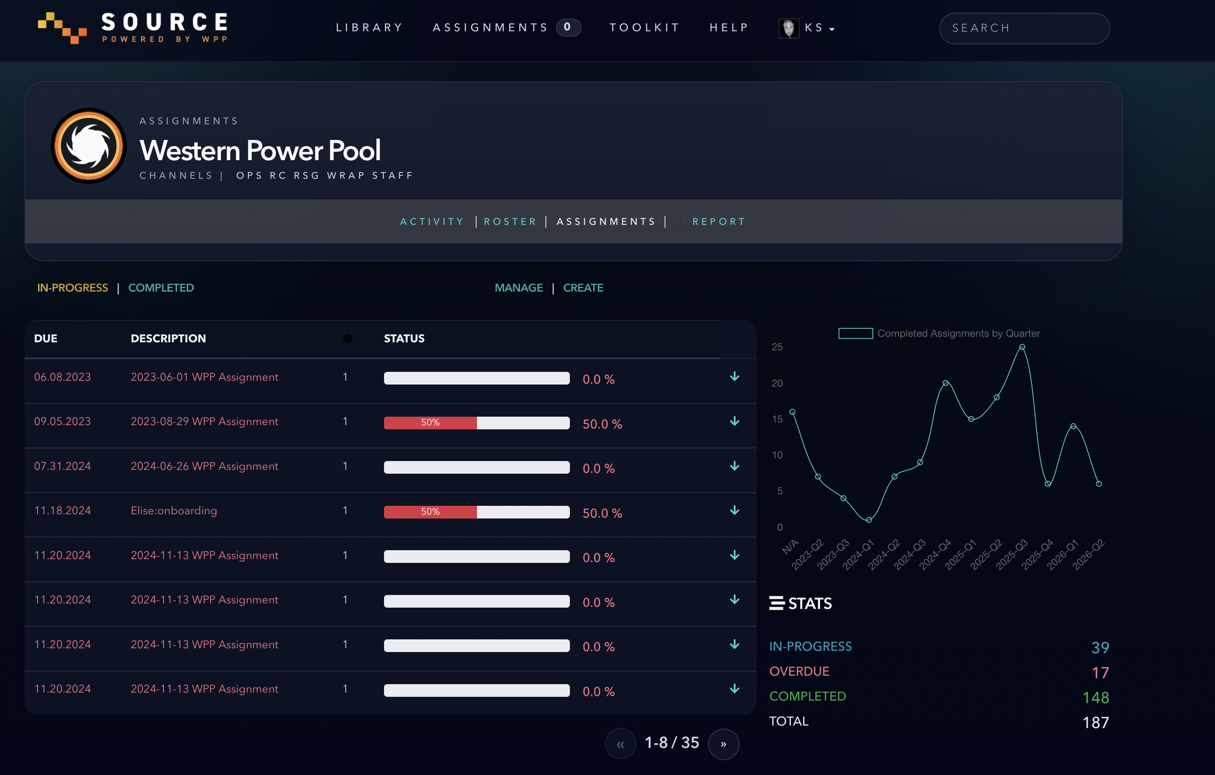This screenshot has width=1215, height=775.
Task: Click the STATUS column header
Action: (404, 338)
